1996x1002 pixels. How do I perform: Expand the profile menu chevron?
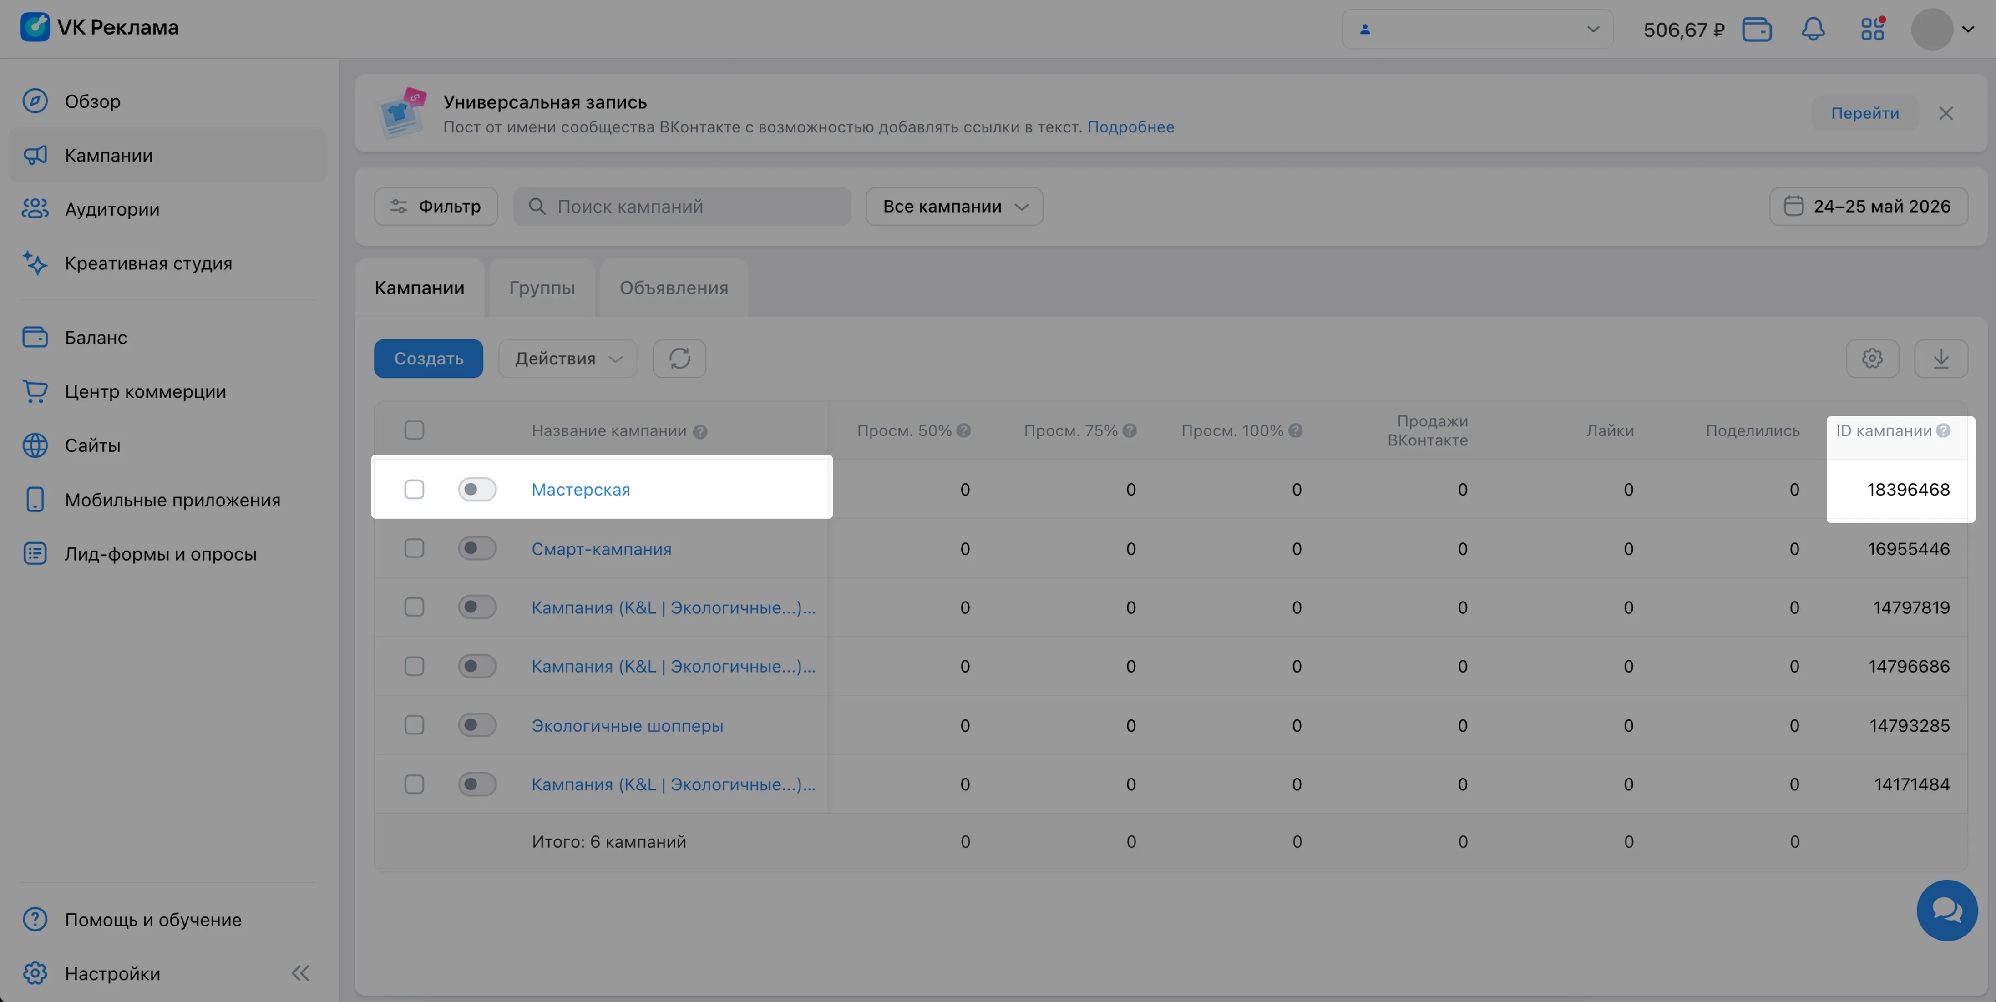coord(1968,30)
